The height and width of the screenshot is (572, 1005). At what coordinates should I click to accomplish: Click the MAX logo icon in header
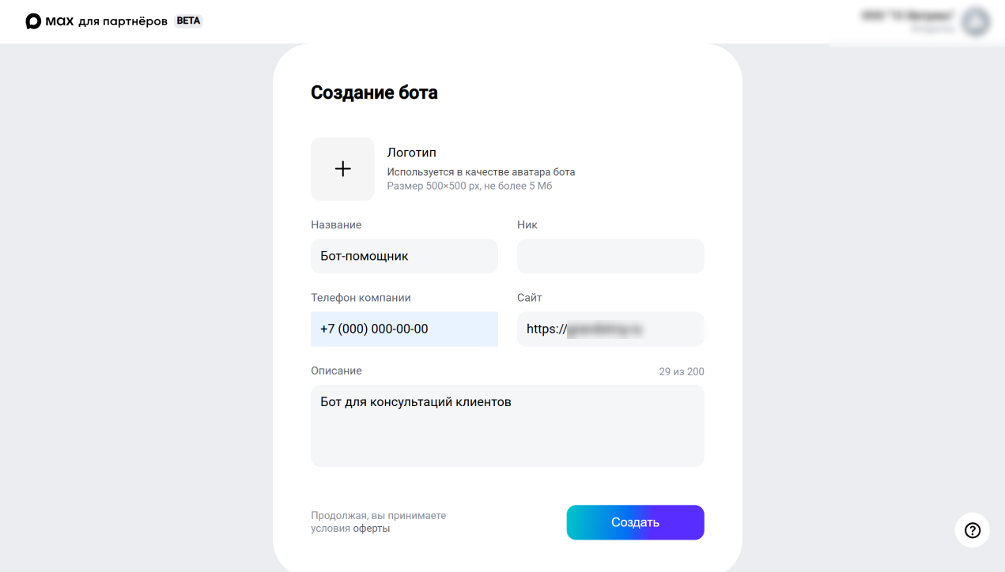pyautogui.click(x=33, y=21)
